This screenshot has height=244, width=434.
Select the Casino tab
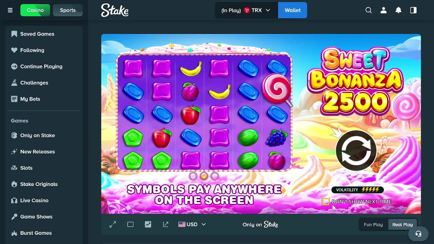pyautogui.click(x=35, y=10)
